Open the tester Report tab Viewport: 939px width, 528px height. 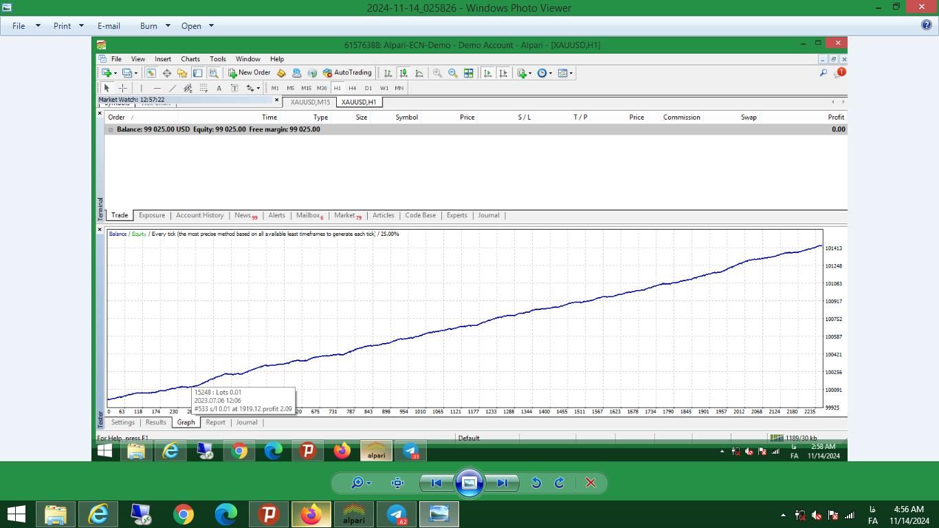[x=215, y=422]
